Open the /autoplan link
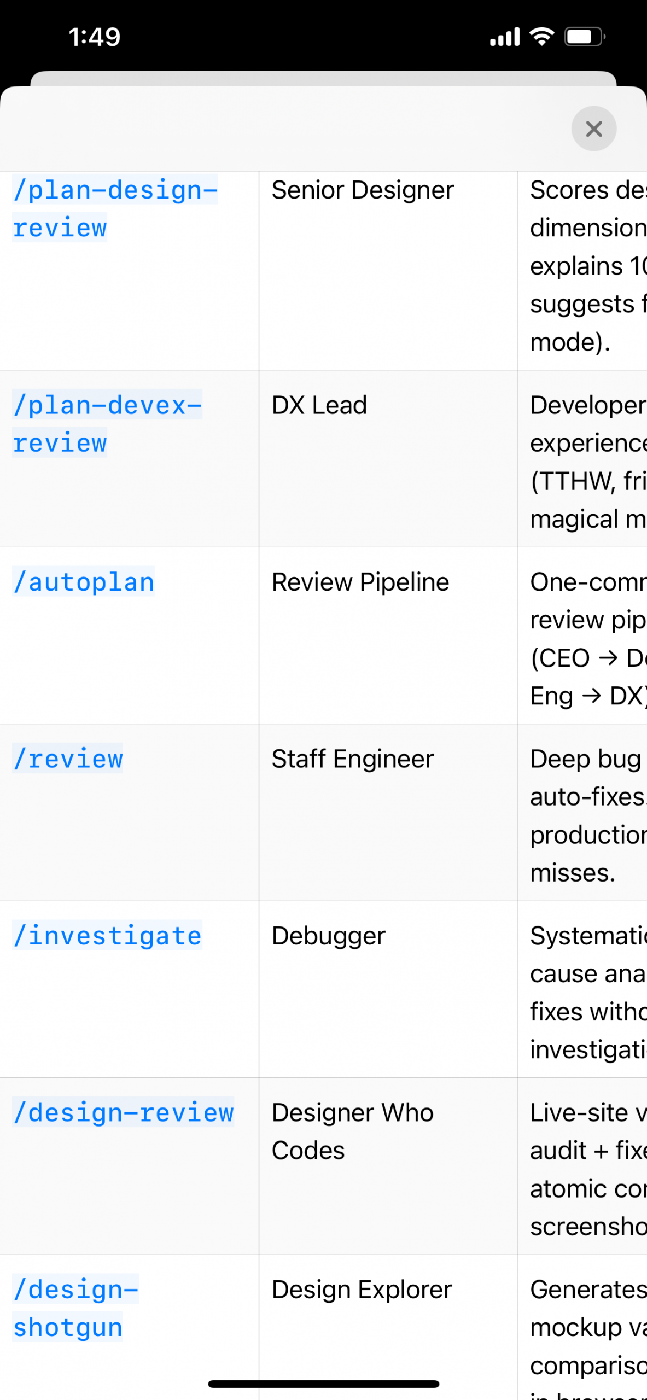647x1400 pixels. click(84, 581)
